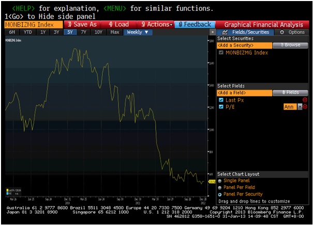Viewport: 313px width, 225px height.
Task: Click the chart line icon beside Fields/Securities
Action: click(x=225, y=32)
